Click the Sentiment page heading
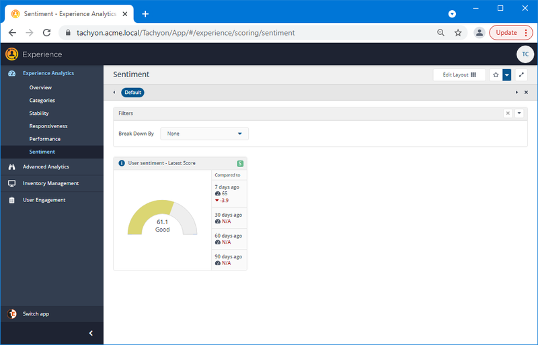 tap(131, 75)
